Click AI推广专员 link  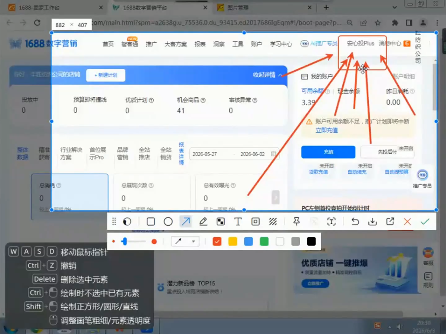(319, 43)
